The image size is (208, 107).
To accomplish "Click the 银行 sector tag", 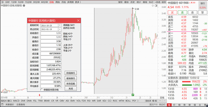I will [x=203, y=3].
